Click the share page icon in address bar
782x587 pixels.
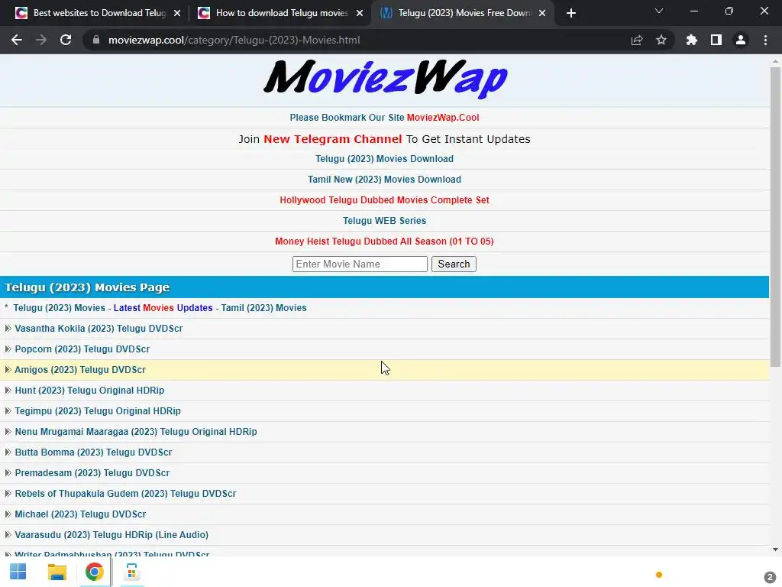[637, 40]
